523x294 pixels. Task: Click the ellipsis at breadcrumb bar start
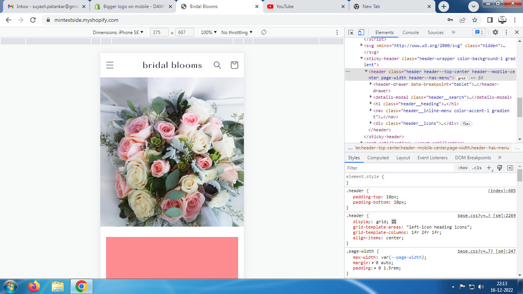[350, 148]
